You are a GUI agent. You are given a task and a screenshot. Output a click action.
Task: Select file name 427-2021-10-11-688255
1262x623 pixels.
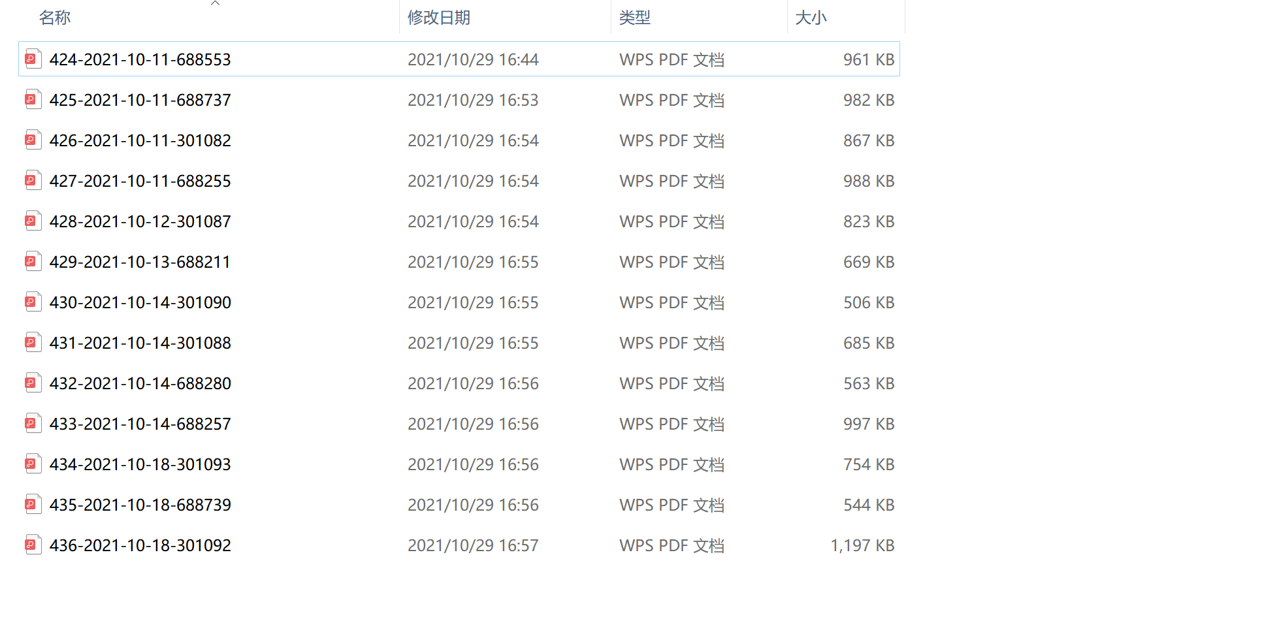[140, 181]
